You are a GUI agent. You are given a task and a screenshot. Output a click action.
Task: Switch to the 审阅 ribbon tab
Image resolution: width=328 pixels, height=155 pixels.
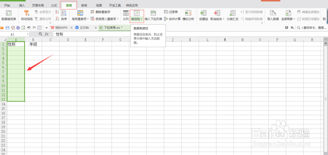click(84, 6)
